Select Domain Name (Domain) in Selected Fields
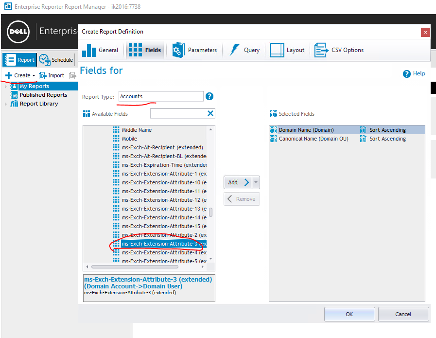436x338 pixels. [306, 130]
